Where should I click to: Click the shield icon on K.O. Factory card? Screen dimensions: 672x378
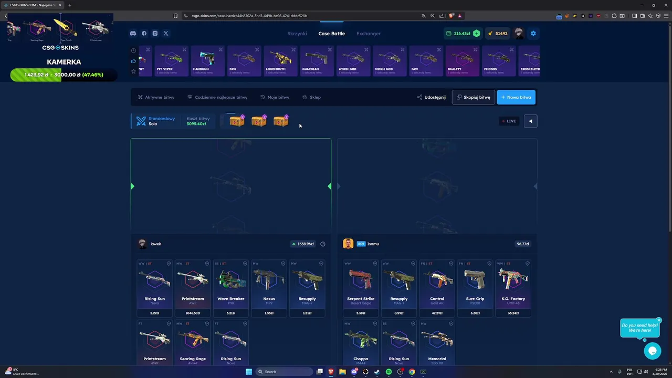coord(528,264)
